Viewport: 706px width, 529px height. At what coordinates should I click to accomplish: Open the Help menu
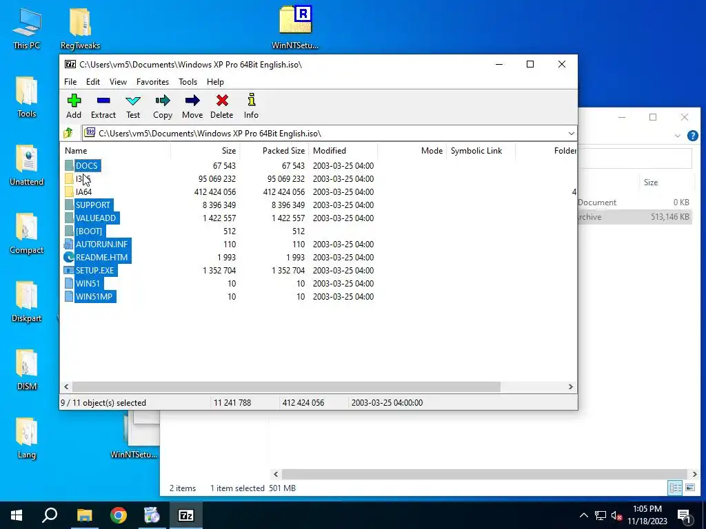[215, 82]
